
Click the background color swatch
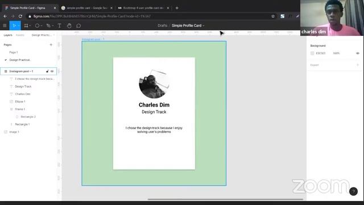pyautogui.click(x=312, y=53)
